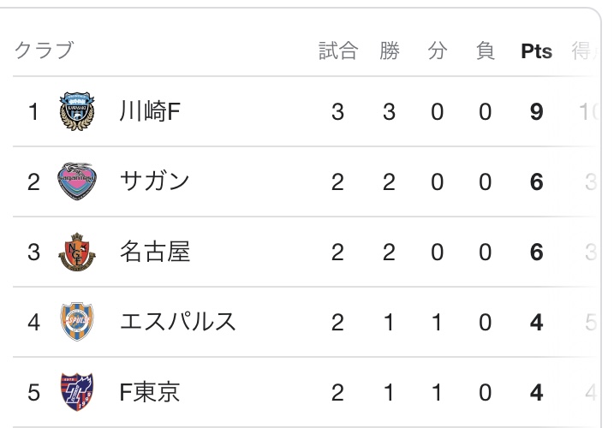Click the Pts column header
The height and width of the screenshot is (428, 614).
click(x=536, y=51)
